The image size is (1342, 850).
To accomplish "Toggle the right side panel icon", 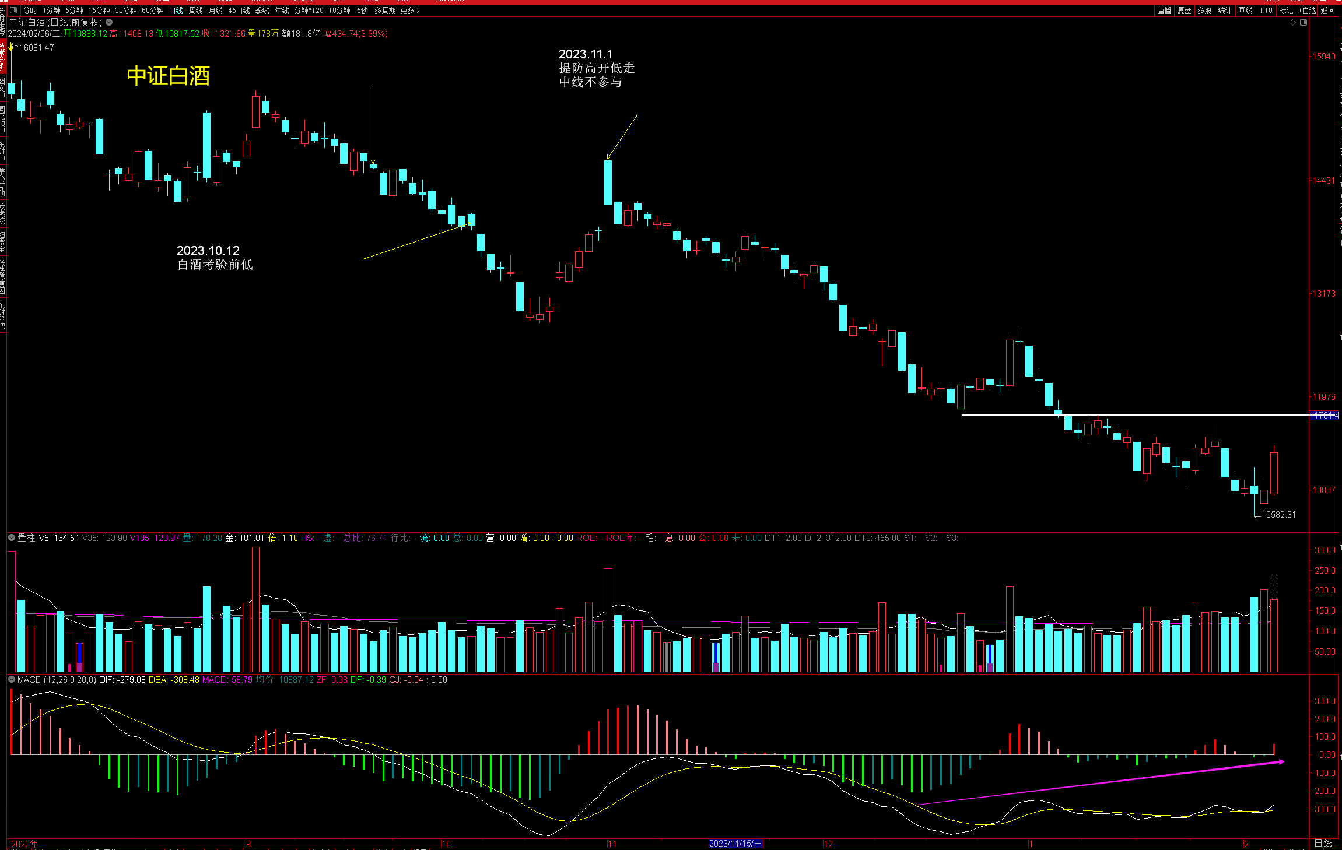I will click(x=1304, y=23).
